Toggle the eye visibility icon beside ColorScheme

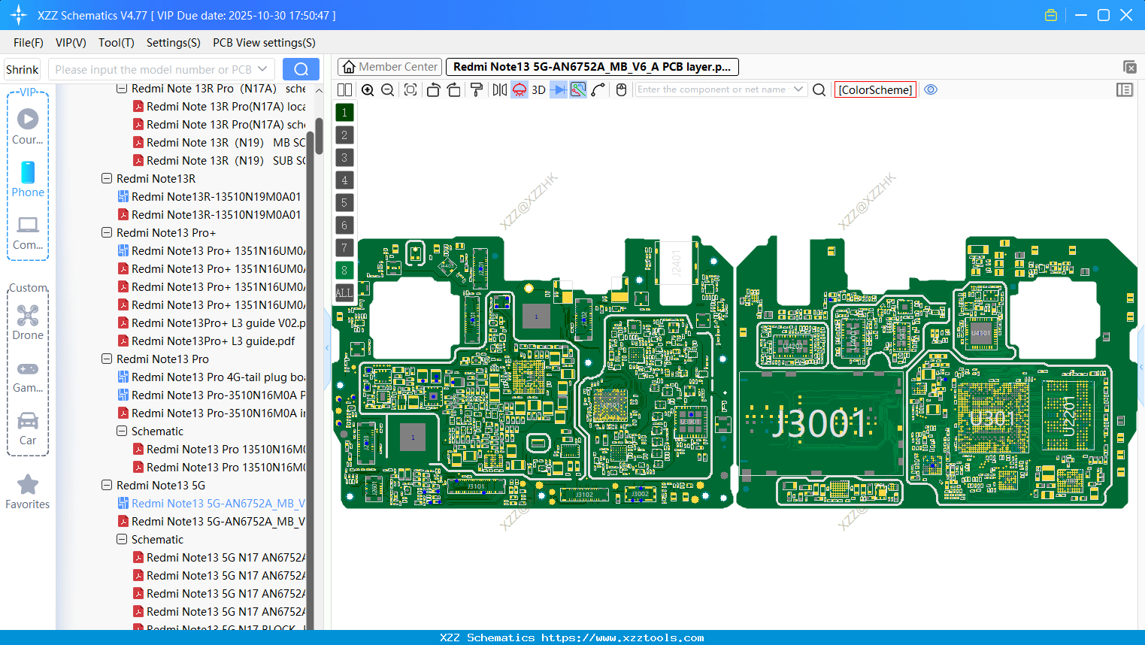(x=931, y=89)
